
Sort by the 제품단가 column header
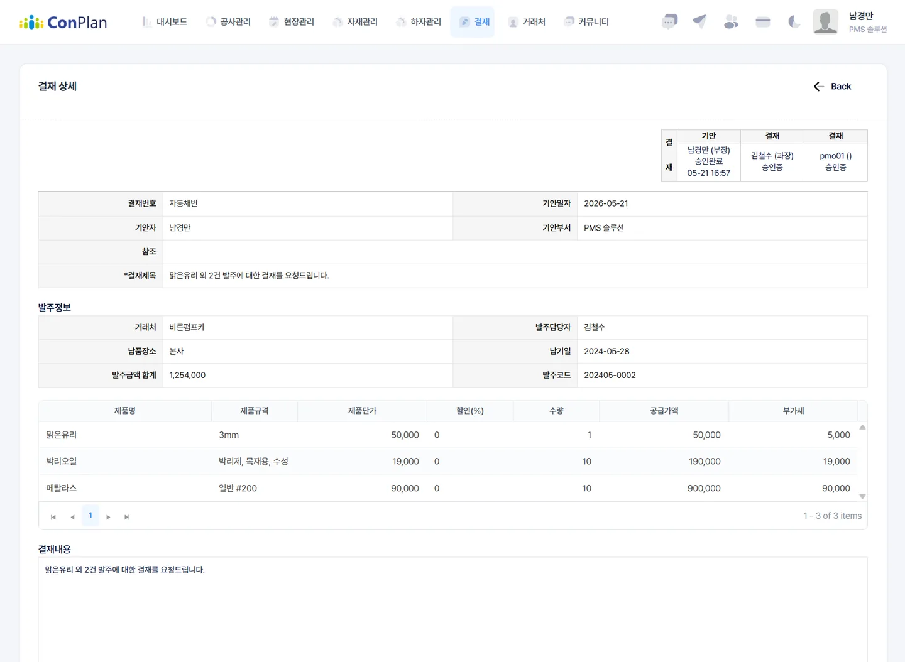363,411
